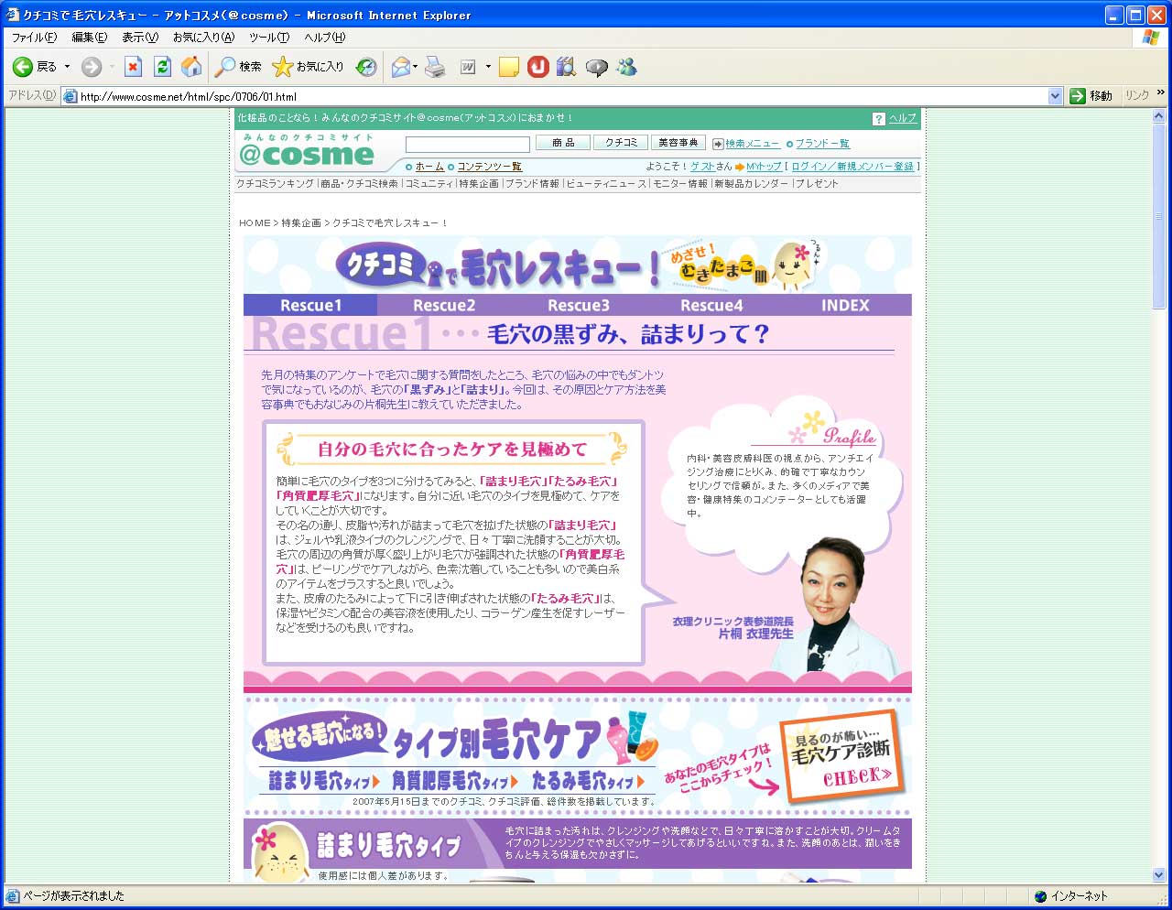Switch to the Rescue3 tab
1172x910 pixels.
[x=578, y=306]
